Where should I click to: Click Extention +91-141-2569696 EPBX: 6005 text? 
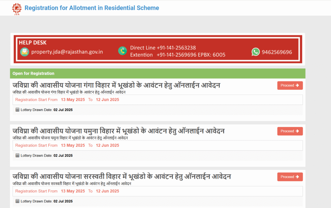178,55
